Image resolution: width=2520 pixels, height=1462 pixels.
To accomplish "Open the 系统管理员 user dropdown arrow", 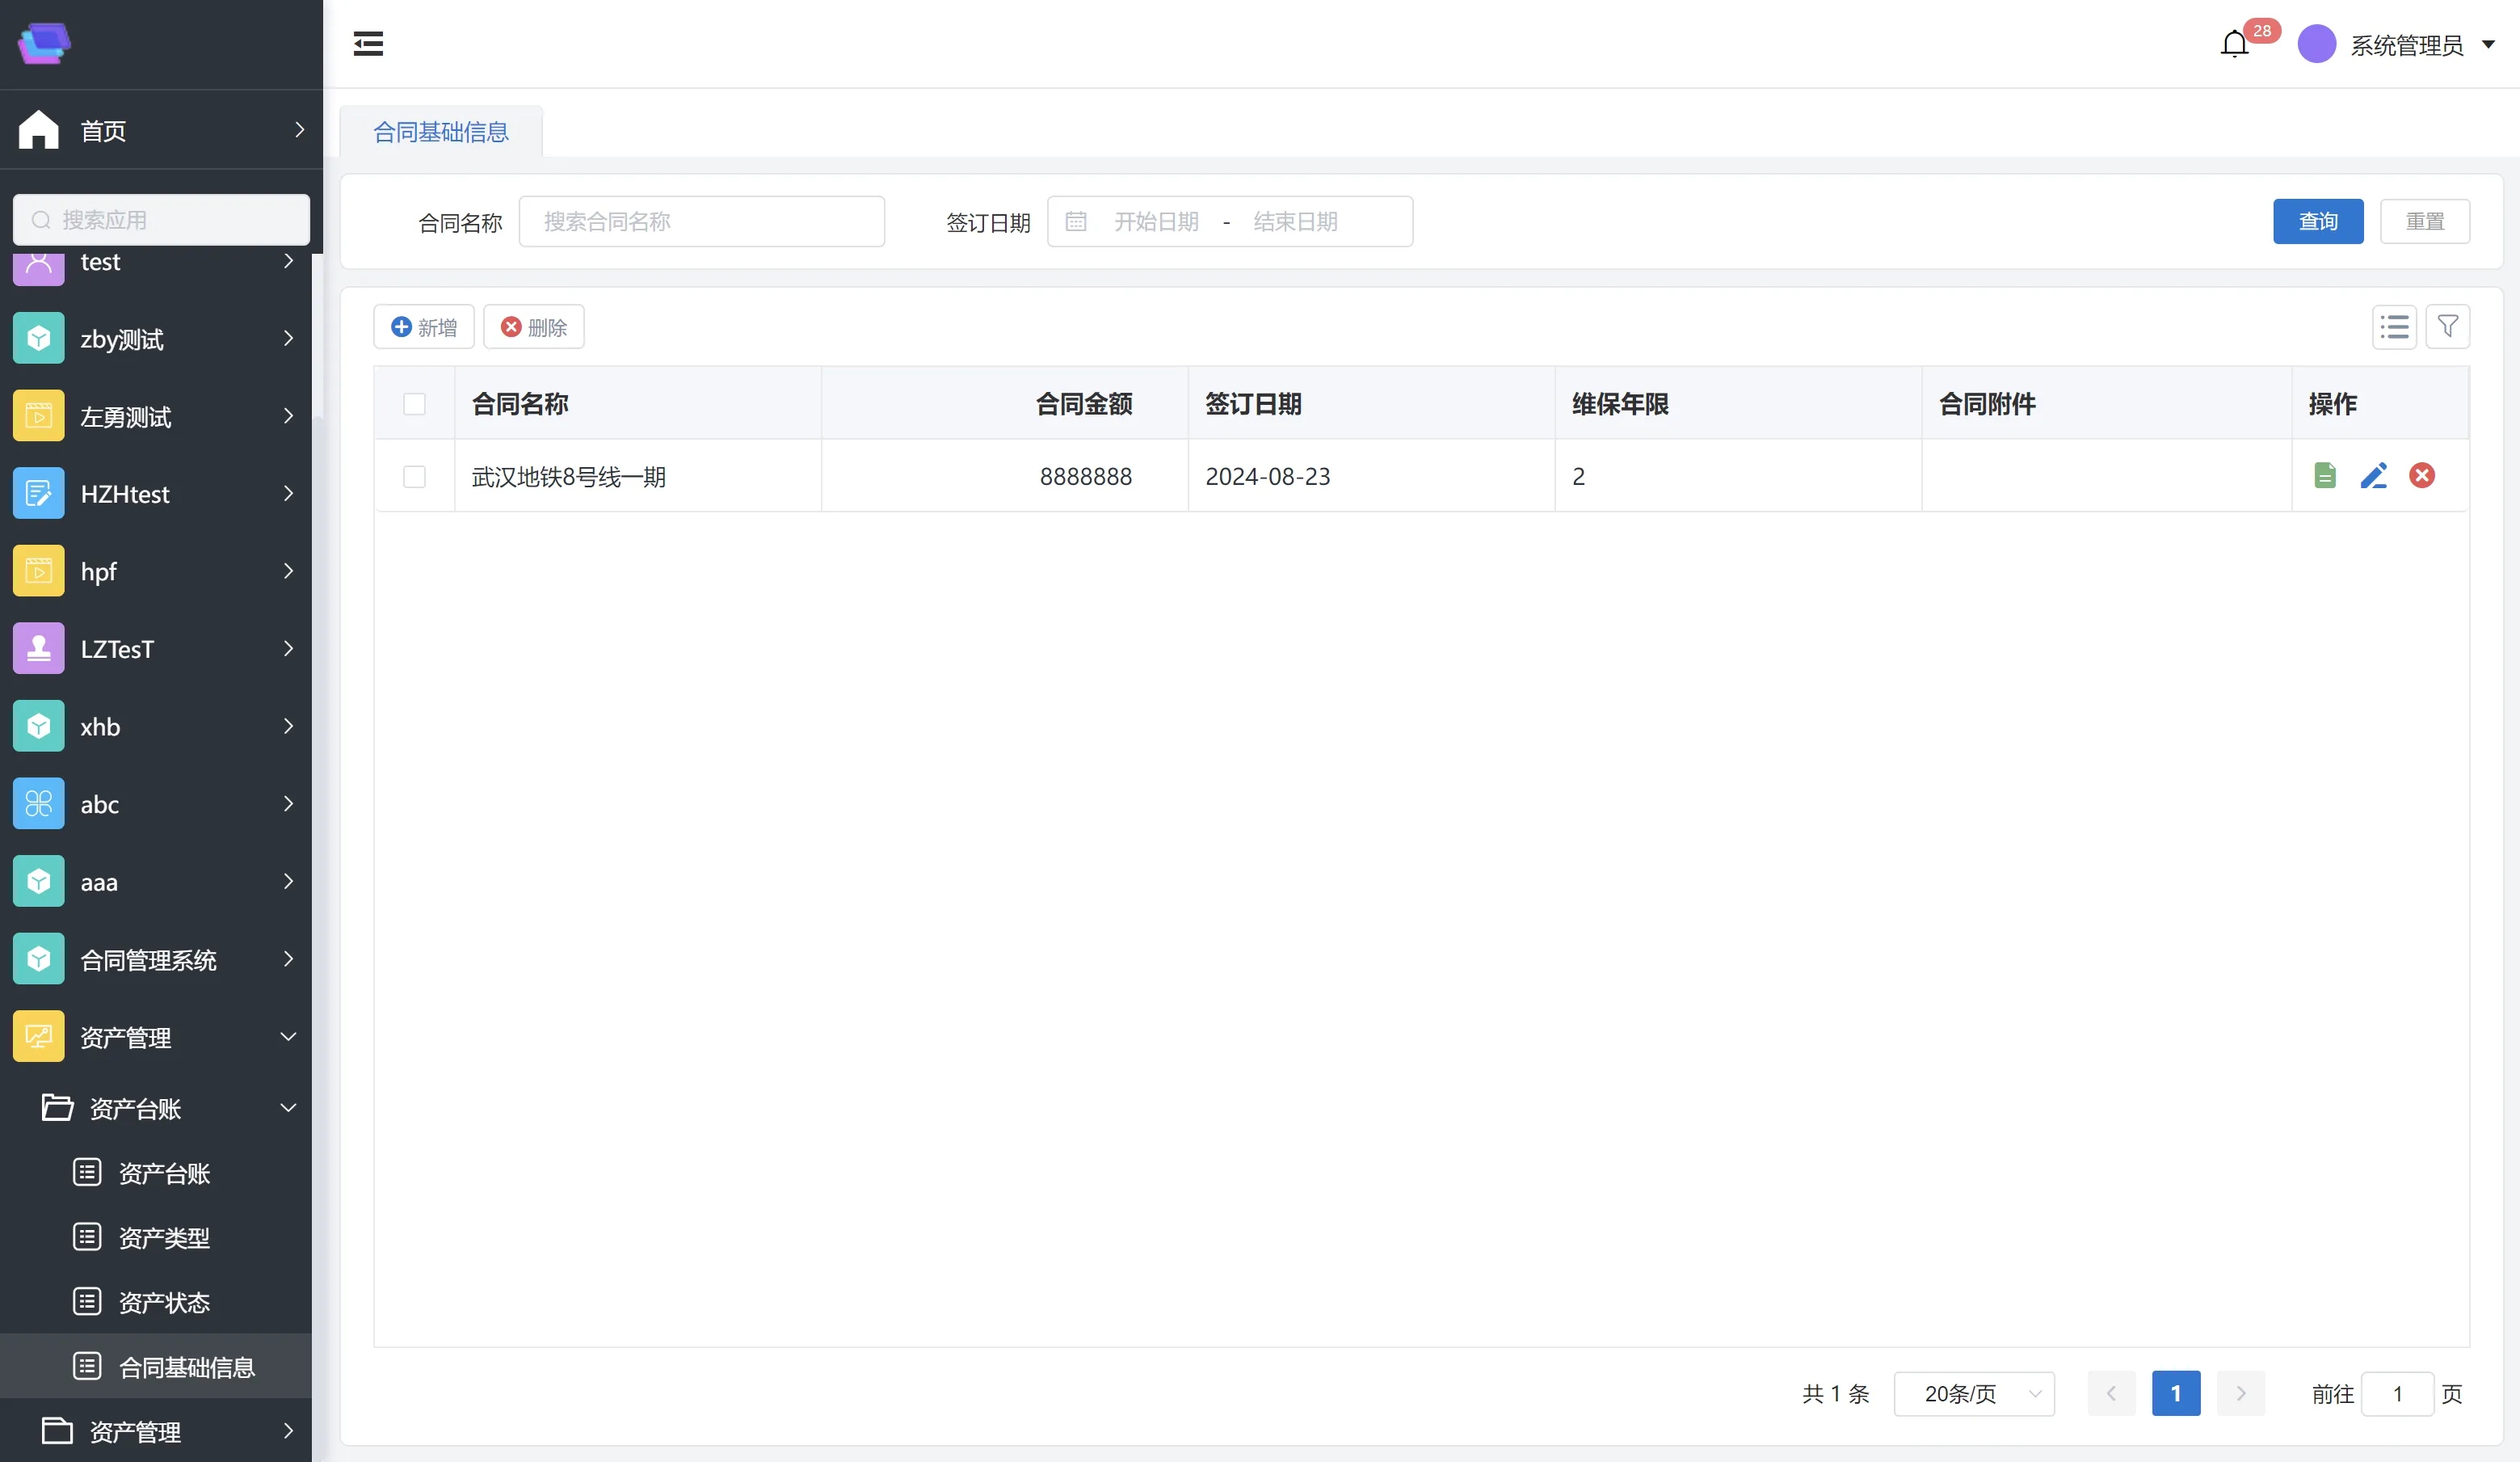I will click(x=2488, y=44).
